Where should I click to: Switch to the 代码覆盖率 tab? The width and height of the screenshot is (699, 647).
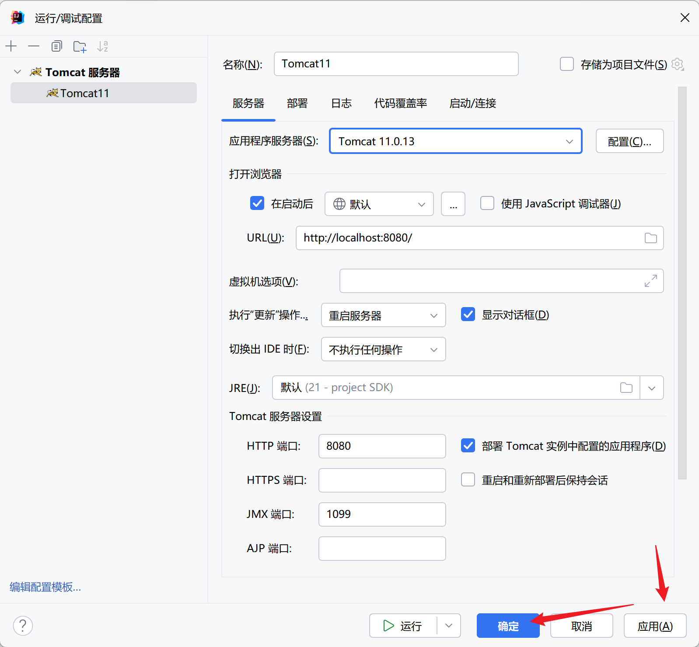[x=401, y=103]
